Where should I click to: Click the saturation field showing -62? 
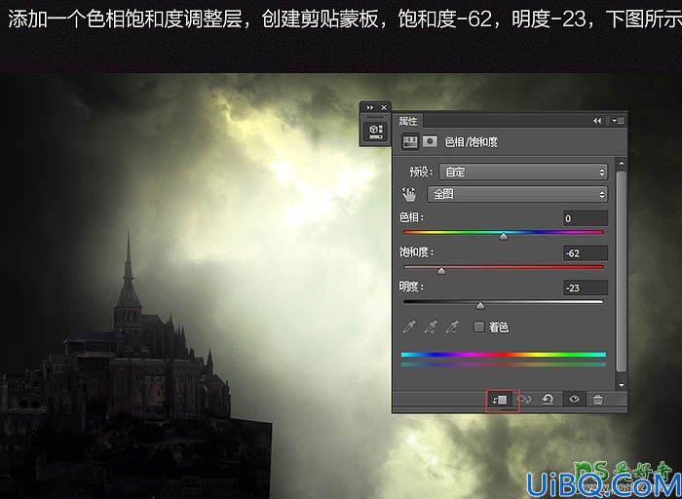click(x=585, y=253)
